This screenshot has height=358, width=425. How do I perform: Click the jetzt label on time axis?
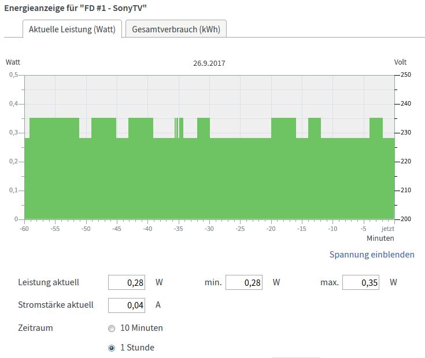pos(388,229)
